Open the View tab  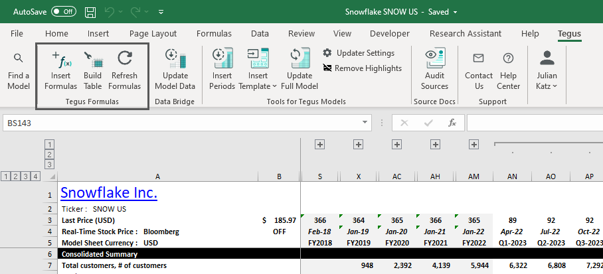click(x=342, y=34)
